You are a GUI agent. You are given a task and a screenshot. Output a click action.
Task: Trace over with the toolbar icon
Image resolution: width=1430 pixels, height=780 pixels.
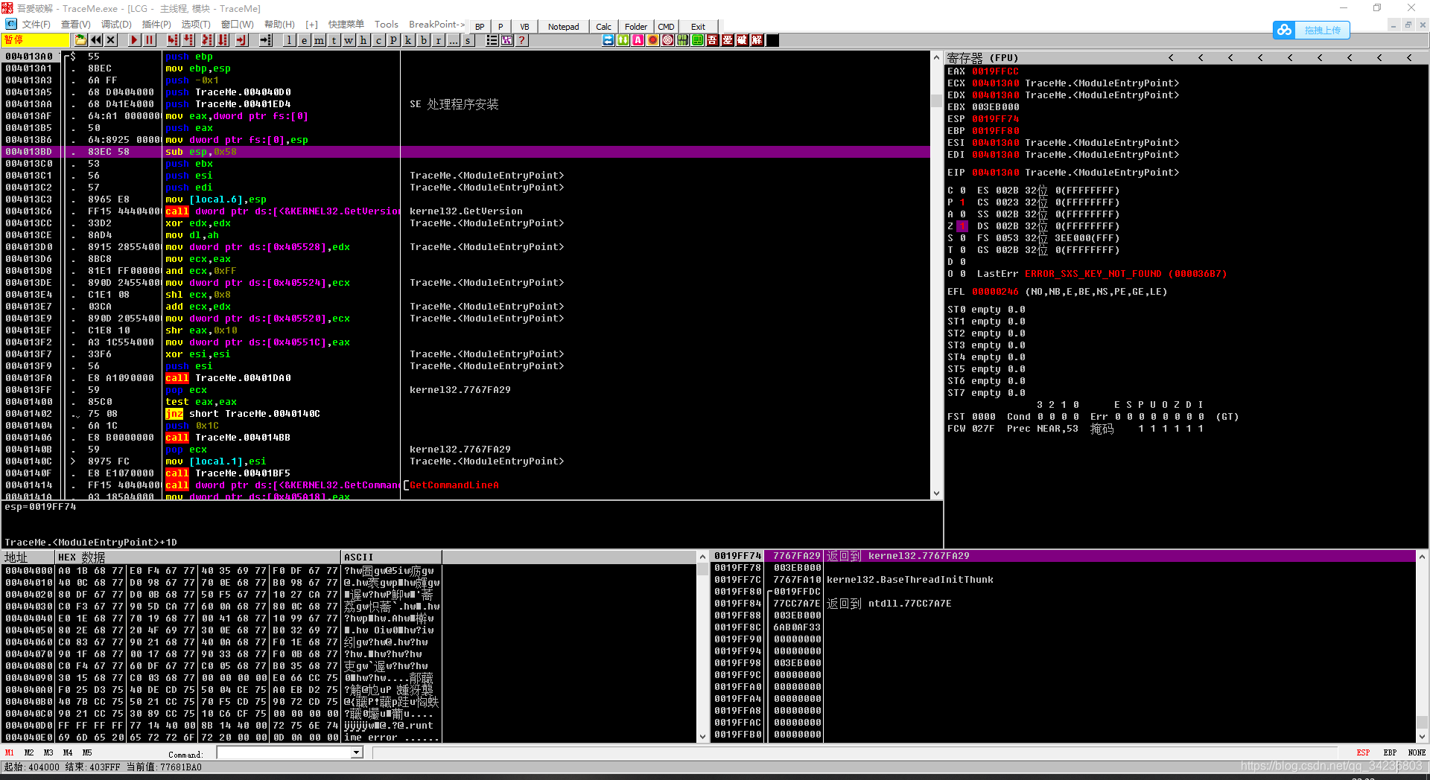click(223, 40)
